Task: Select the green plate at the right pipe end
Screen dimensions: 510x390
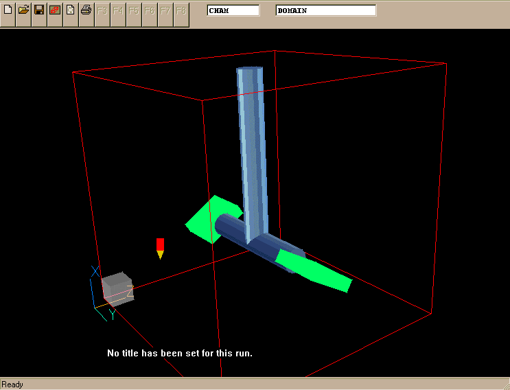Action: (317, 270)
